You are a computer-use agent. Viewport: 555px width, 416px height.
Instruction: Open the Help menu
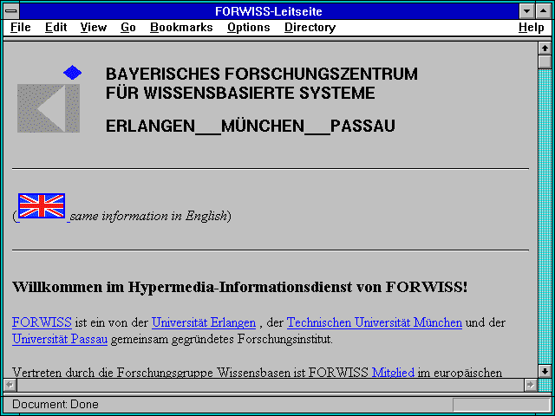[532, 27]
